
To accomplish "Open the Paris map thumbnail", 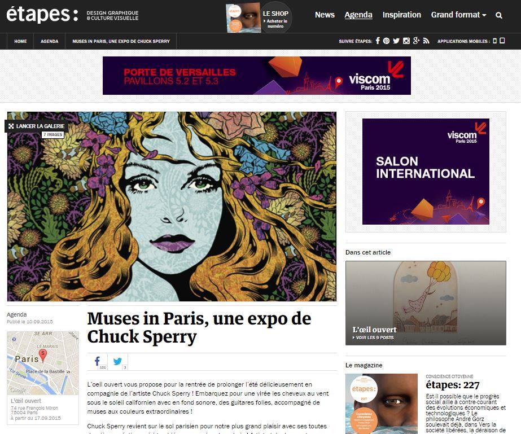I will click(43, 363).
